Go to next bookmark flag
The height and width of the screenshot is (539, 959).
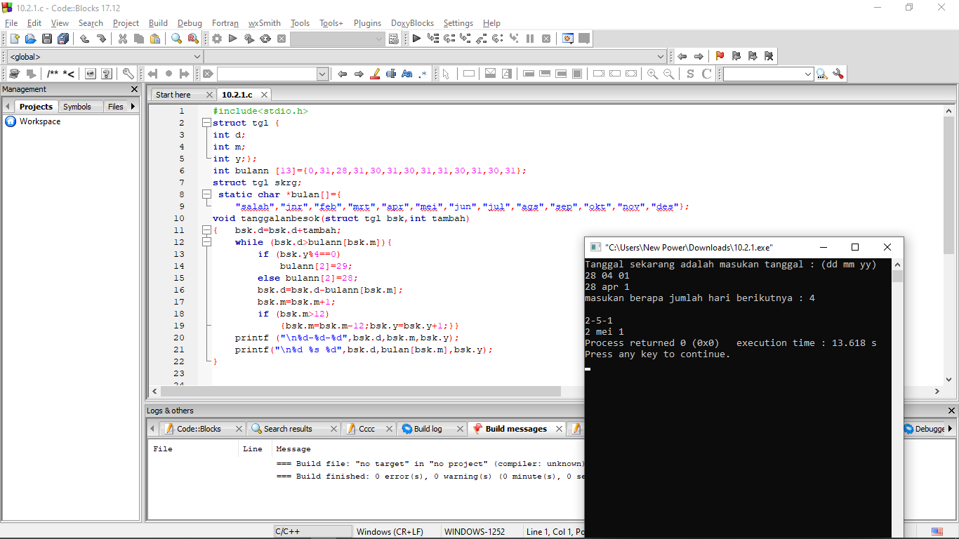pyautogui.click(x=752, y=56)
